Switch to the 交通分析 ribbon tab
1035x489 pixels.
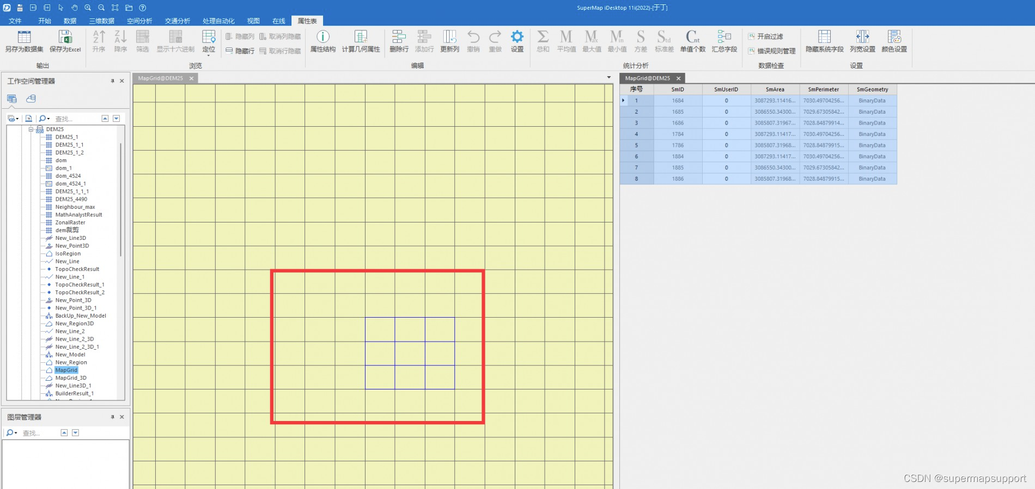click(x=178, y=21)
